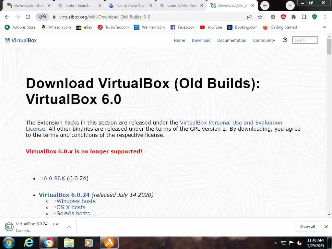332x249 pixels.
Task: Launch Internet Explorer from taskbar
Action: (29, 243)
